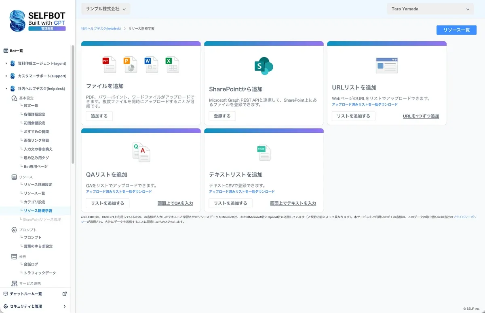Click the Excel file icon
Viewport: 485px width, 313px height.
[x=172, y=65]
